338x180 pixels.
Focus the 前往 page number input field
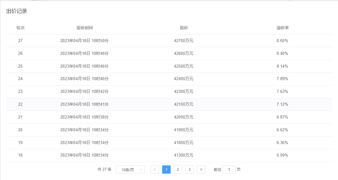pos(229,169)
